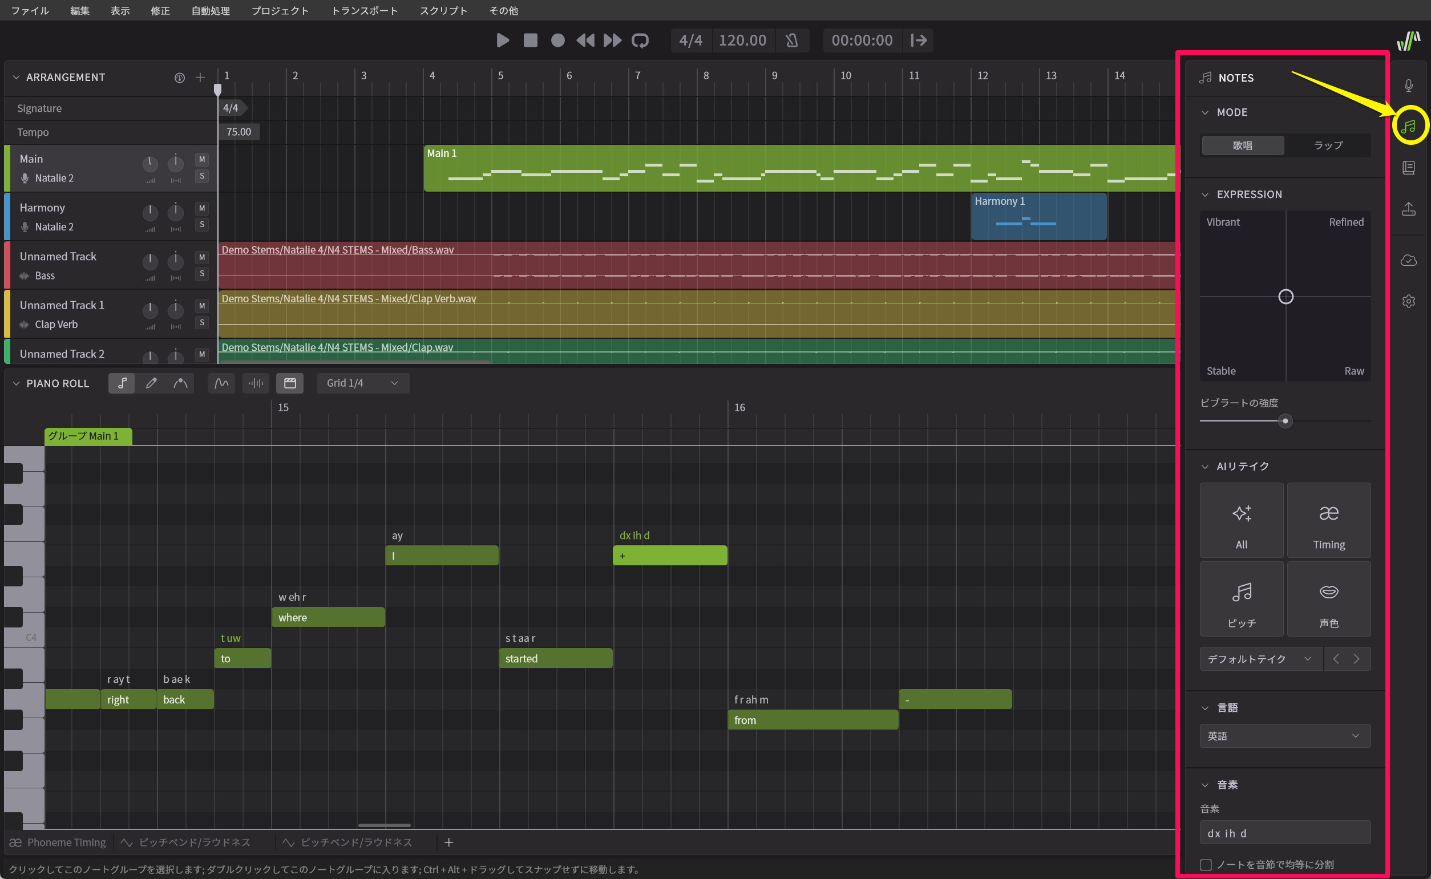Go to previous take with left arrow
The image size is (1431, 879).
(1336, 659)
